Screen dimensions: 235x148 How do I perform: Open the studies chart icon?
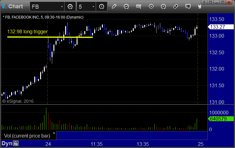(126, 6)
